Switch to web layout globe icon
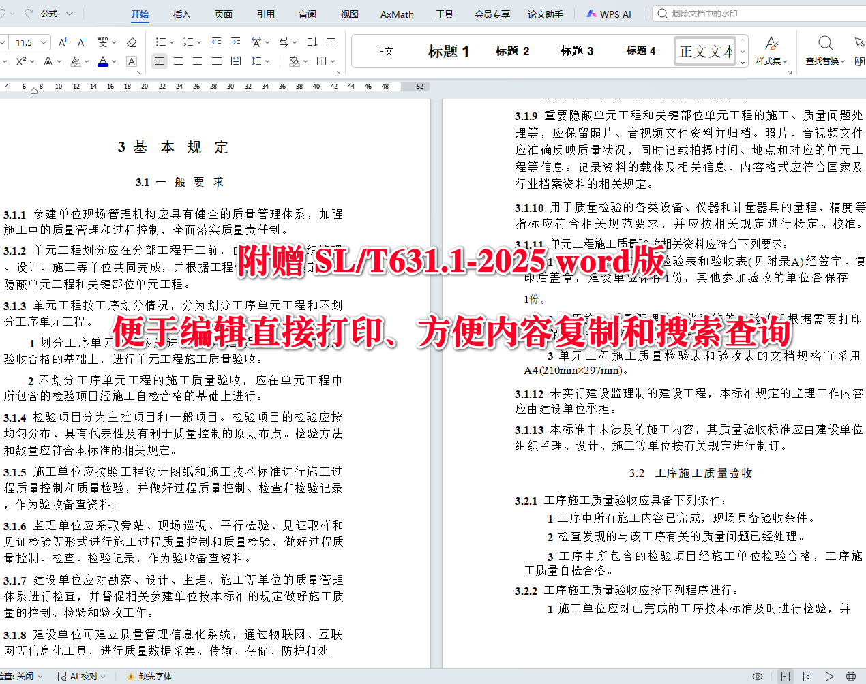866x684 pixels. point(851,677)
